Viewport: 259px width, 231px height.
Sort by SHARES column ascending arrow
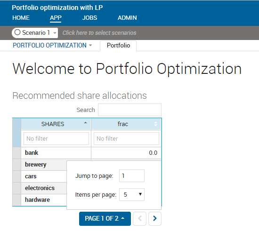point(85,123)
